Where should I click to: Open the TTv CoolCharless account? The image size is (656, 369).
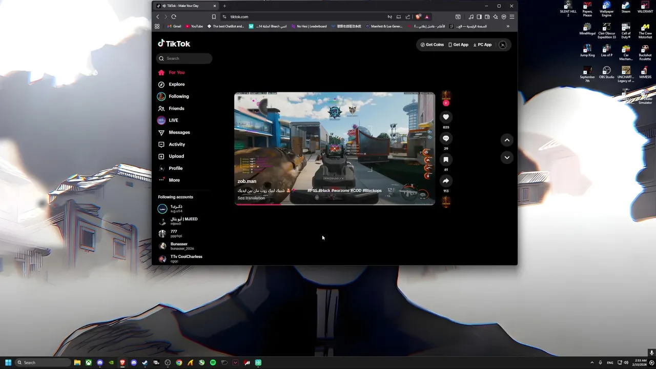(x=180, y=259)
